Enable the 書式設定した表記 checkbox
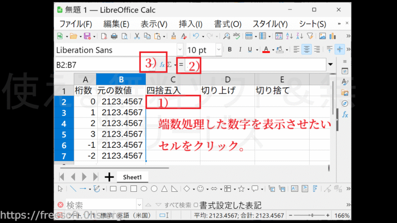 pyautogui.click(x=196, y=205)
